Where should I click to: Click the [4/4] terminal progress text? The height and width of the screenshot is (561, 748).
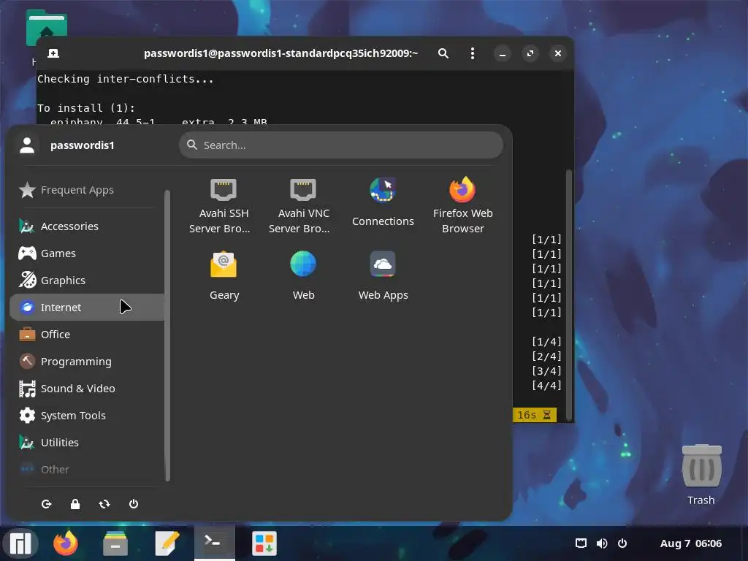point(546,386)
